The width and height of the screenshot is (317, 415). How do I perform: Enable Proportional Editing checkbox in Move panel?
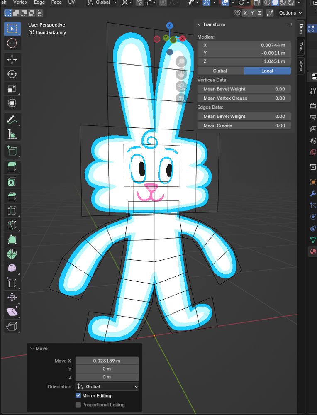click(x=78, y=405)
